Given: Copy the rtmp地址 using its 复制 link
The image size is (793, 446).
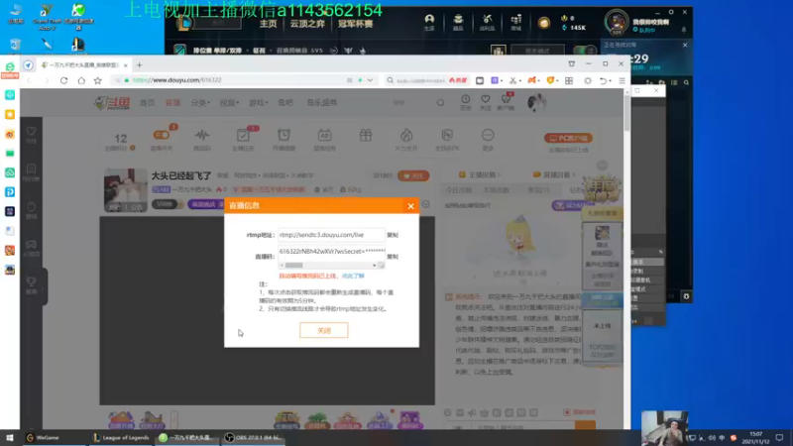Looking at the screenshot, I should (x=393, y=235).
